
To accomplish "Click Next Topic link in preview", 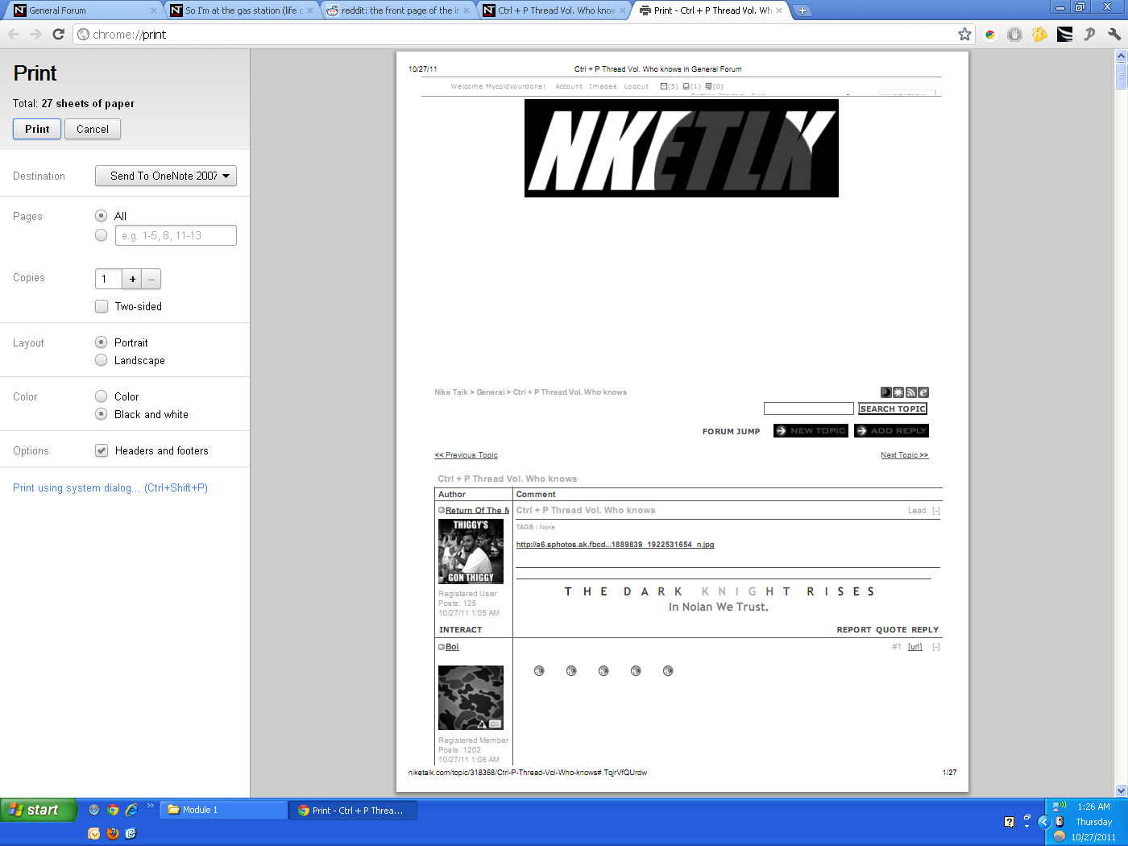I will tap(904, 455).
